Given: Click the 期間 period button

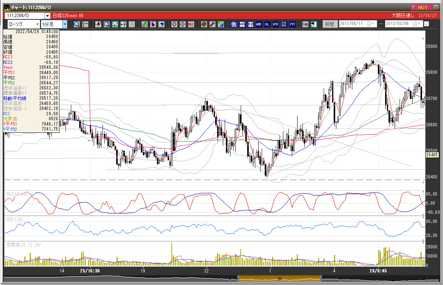Looking at the screenshot, I should (329, 24).
